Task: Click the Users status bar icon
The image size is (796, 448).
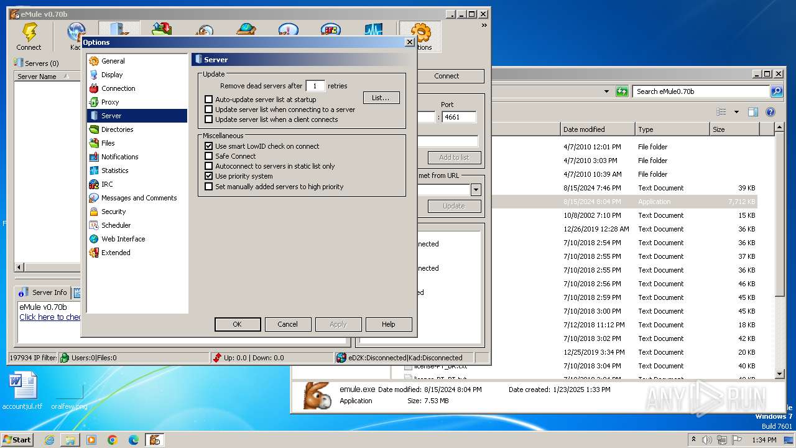Action: coord(65,358)
